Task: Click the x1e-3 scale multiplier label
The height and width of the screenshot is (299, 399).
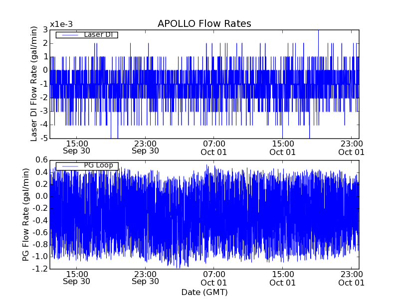Action: coord(61,24)
